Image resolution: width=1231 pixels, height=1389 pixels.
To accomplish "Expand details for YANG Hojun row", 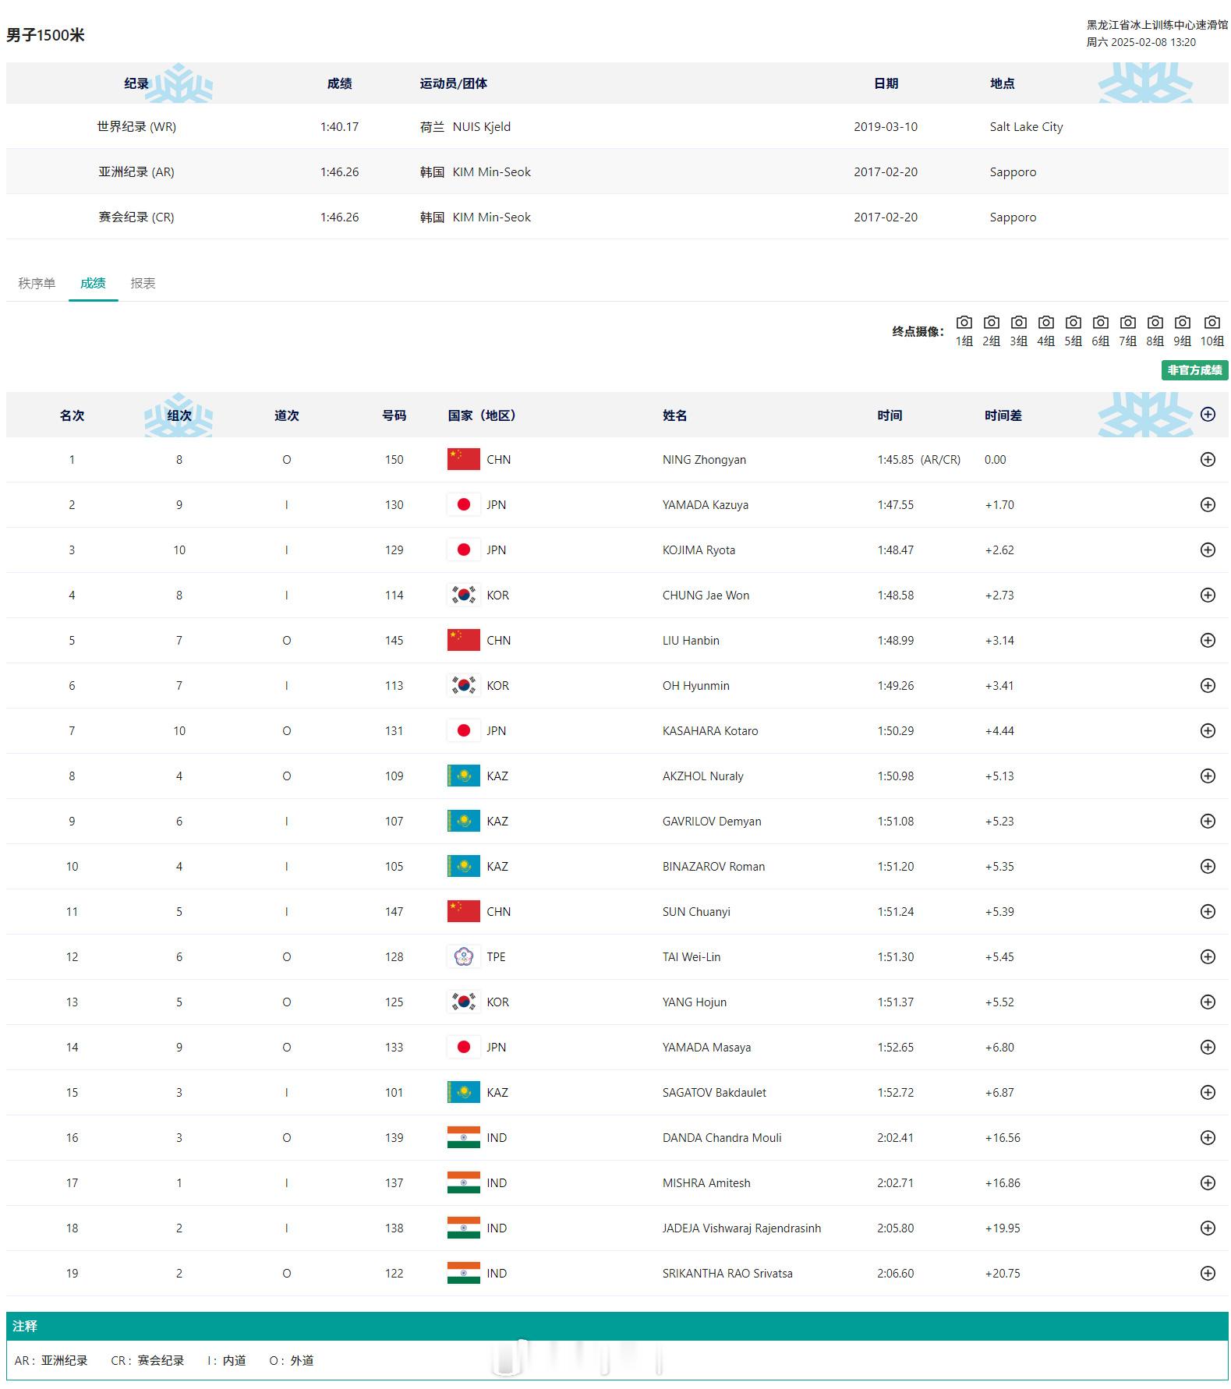I will (1208, 1002).
